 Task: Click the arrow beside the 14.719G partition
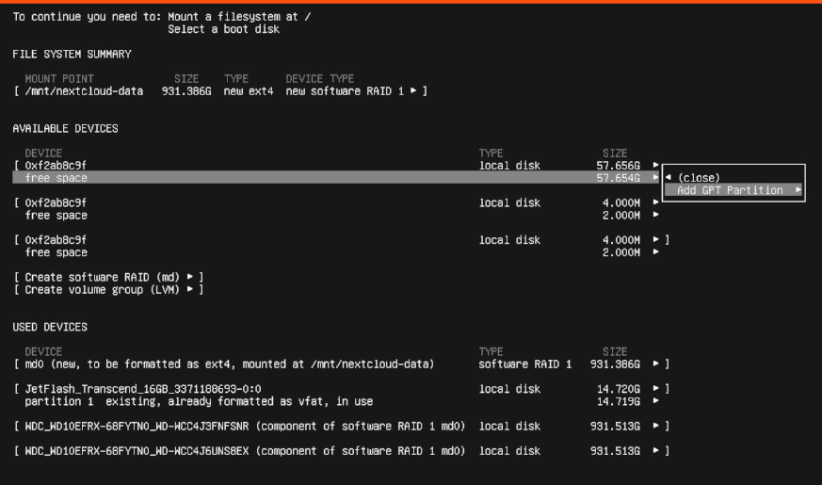tap(655, 401)
